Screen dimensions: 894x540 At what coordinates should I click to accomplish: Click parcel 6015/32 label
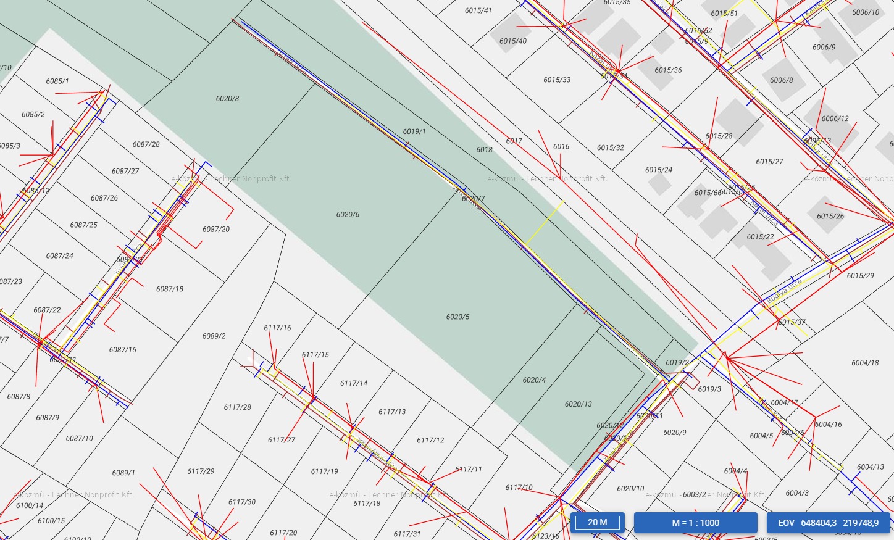coord(610,148)
